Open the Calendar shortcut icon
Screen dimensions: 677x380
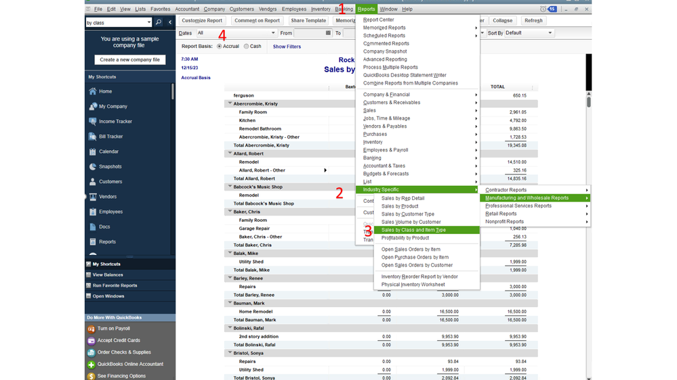[92, 151]
